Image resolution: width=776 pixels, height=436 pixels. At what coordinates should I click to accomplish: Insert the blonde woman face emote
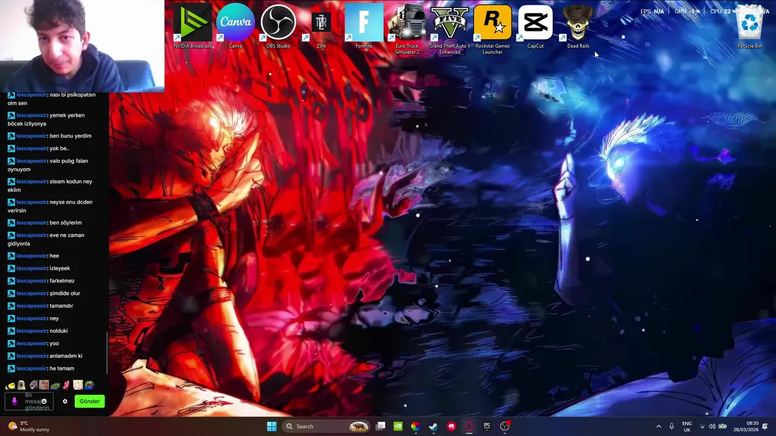coord(44,385)
